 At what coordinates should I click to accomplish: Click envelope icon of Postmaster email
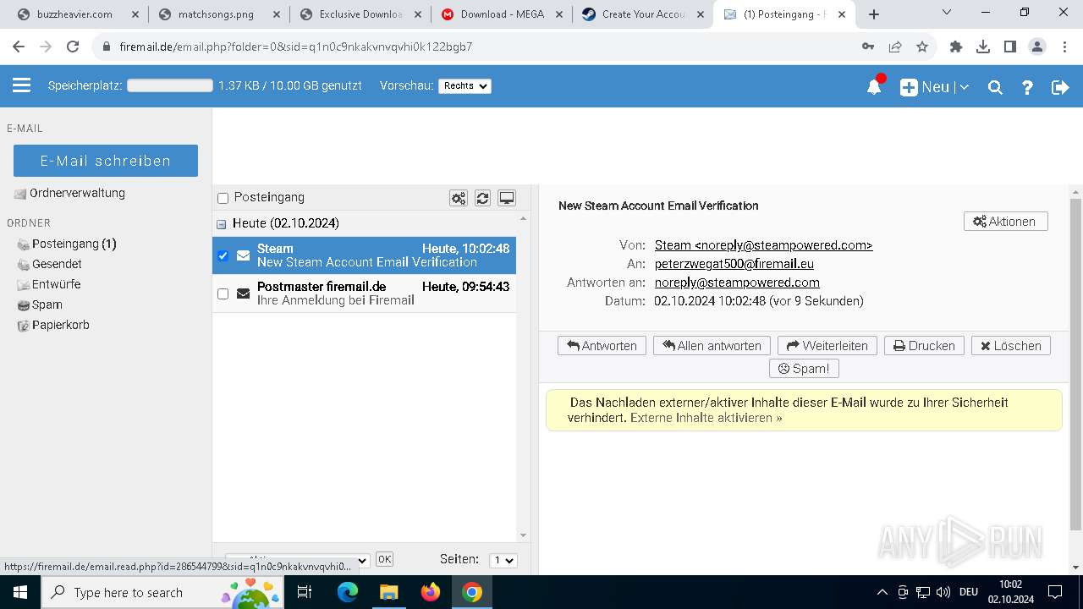(243, 294)
